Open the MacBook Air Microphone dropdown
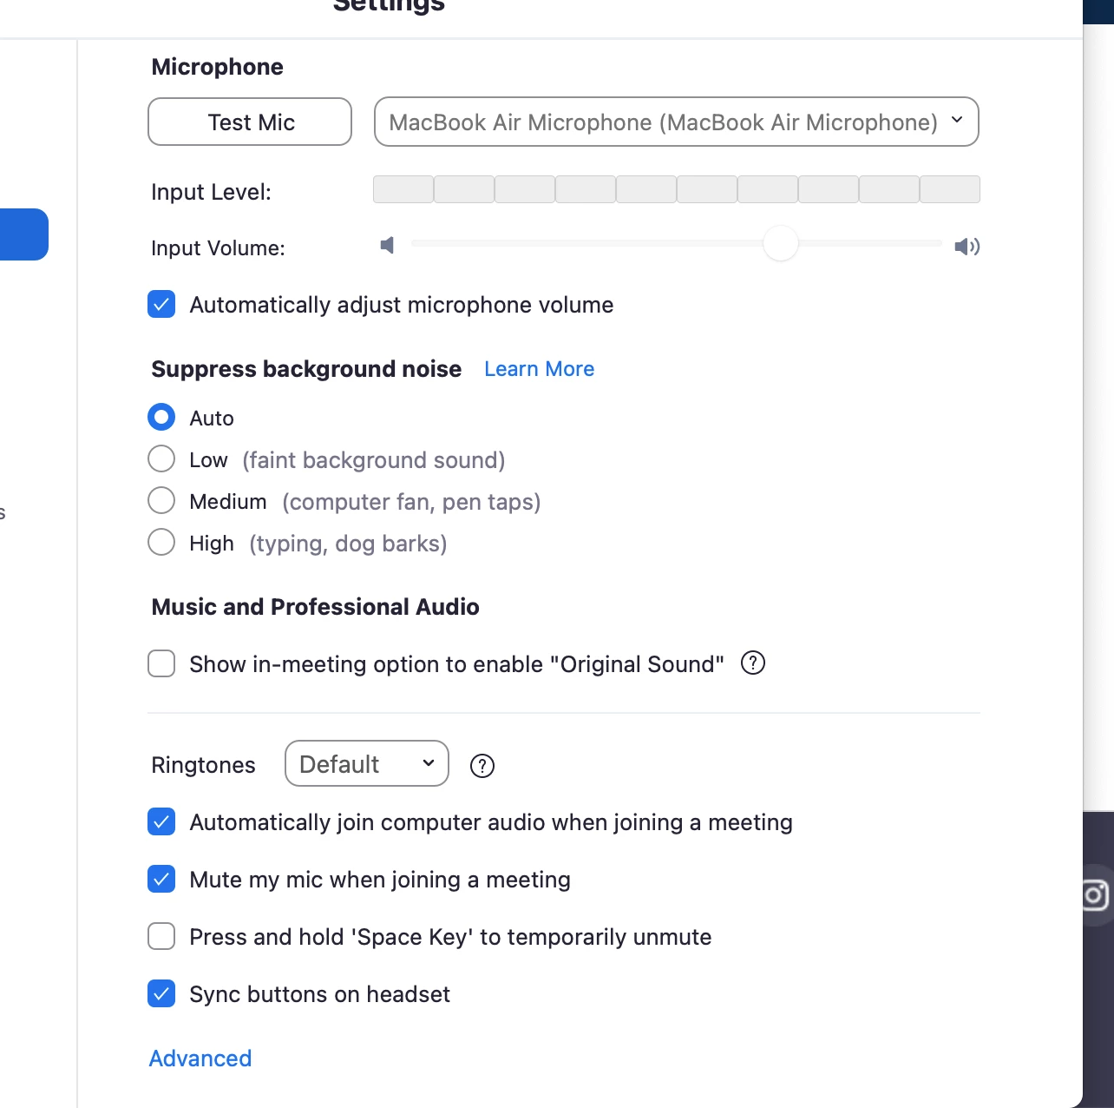 pos(676,122)
